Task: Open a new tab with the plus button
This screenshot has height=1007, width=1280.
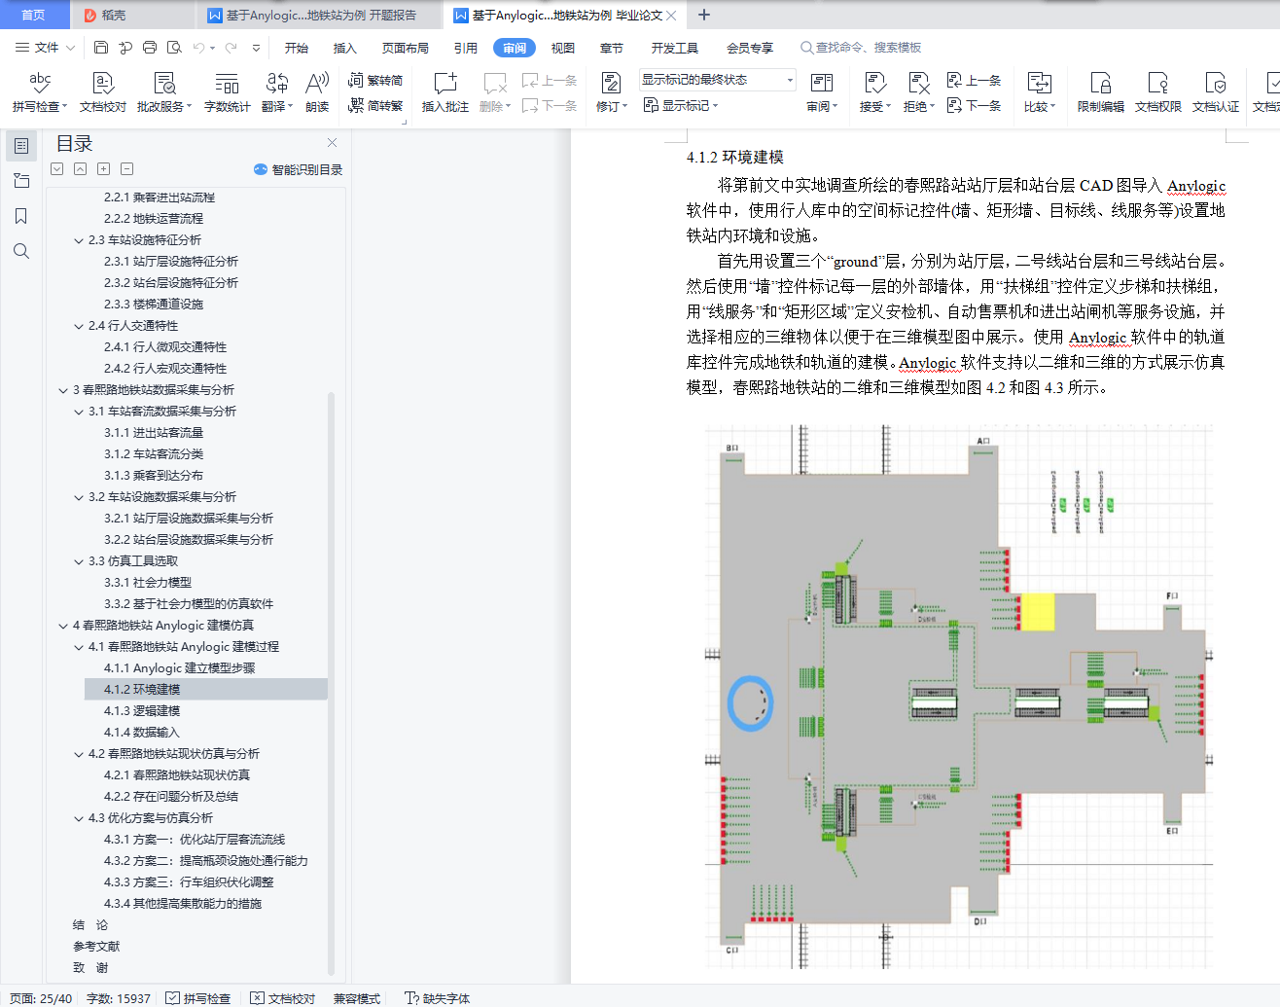Action: [x=704, y=15]
